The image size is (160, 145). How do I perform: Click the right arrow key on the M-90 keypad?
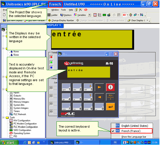click(99, 87)
